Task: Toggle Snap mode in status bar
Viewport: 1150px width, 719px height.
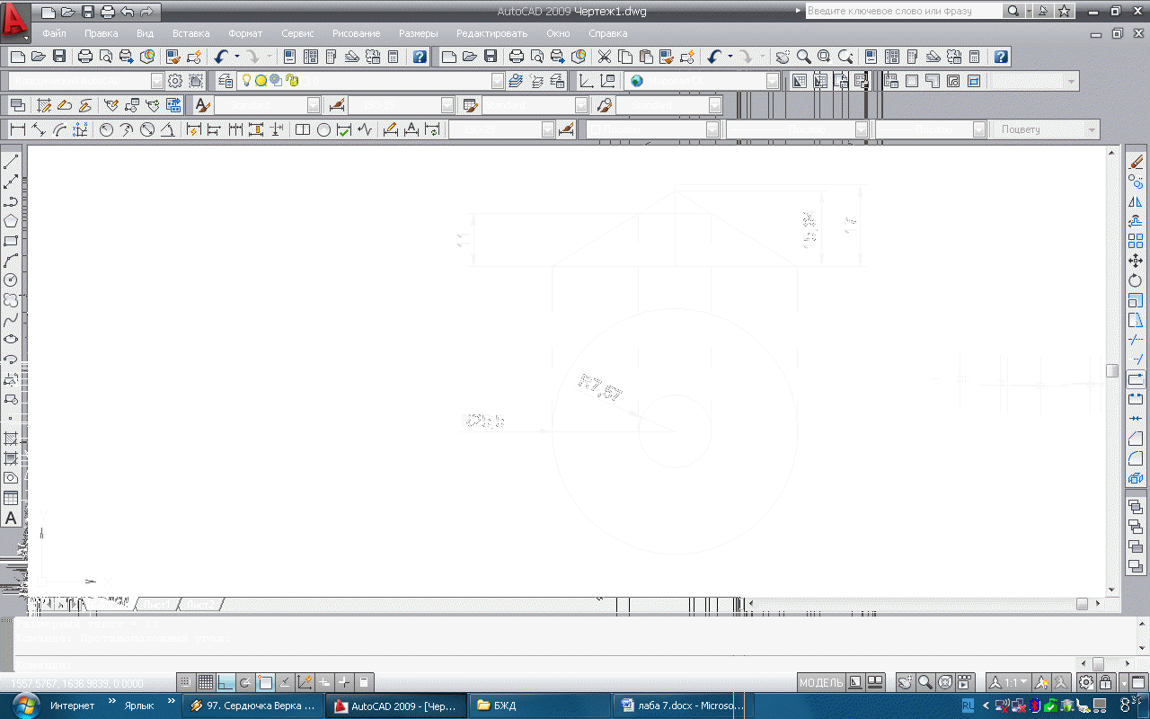Action: click(x=185, y=682)
